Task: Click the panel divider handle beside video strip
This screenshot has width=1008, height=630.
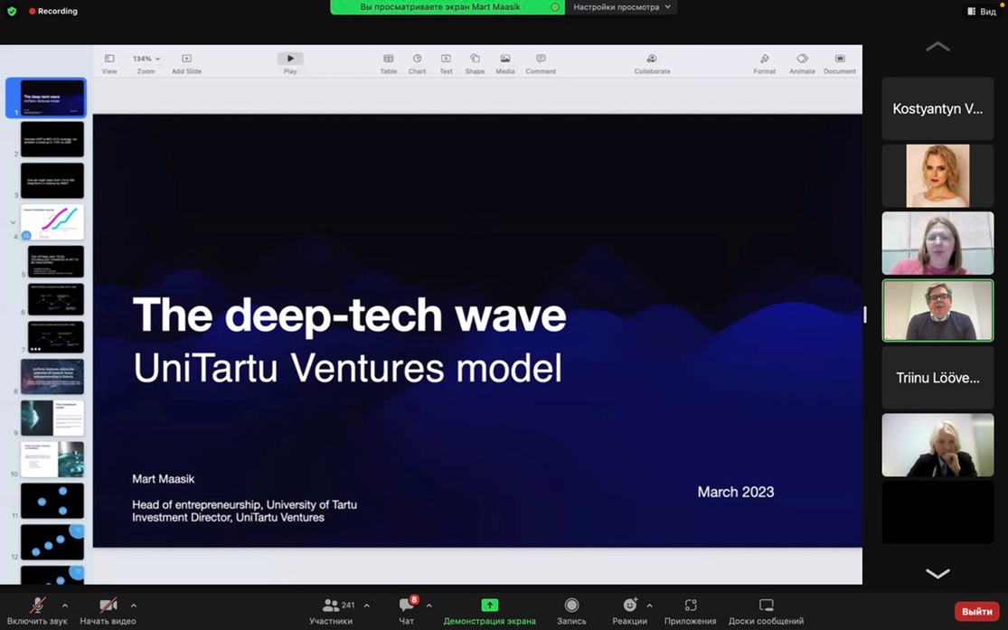Action: [x=865, y=315]
